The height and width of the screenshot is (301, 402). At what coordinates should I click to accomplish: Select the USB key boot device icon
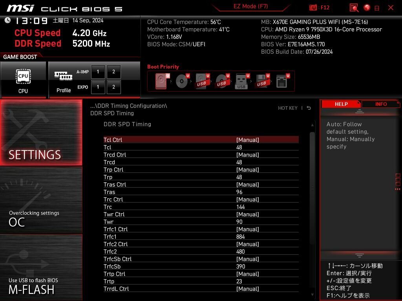pos(242,81)
